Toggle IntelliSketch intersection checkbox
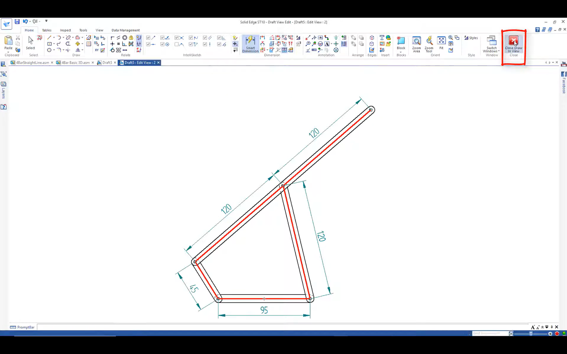 click(x=176, y=38)
